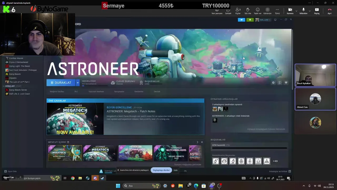Open Glitchwalkers Deluxe Cosmetic Pack thumbnail
The height and width of the screenshot is (190, 337).
[x=171, y=153]
